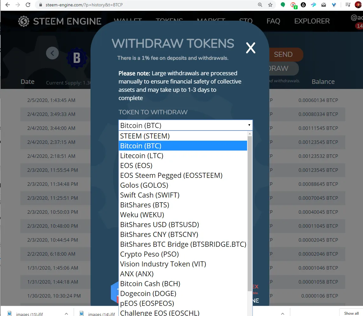
Task: Click the browser address bar URL
Action: click(x=84, y=5)
